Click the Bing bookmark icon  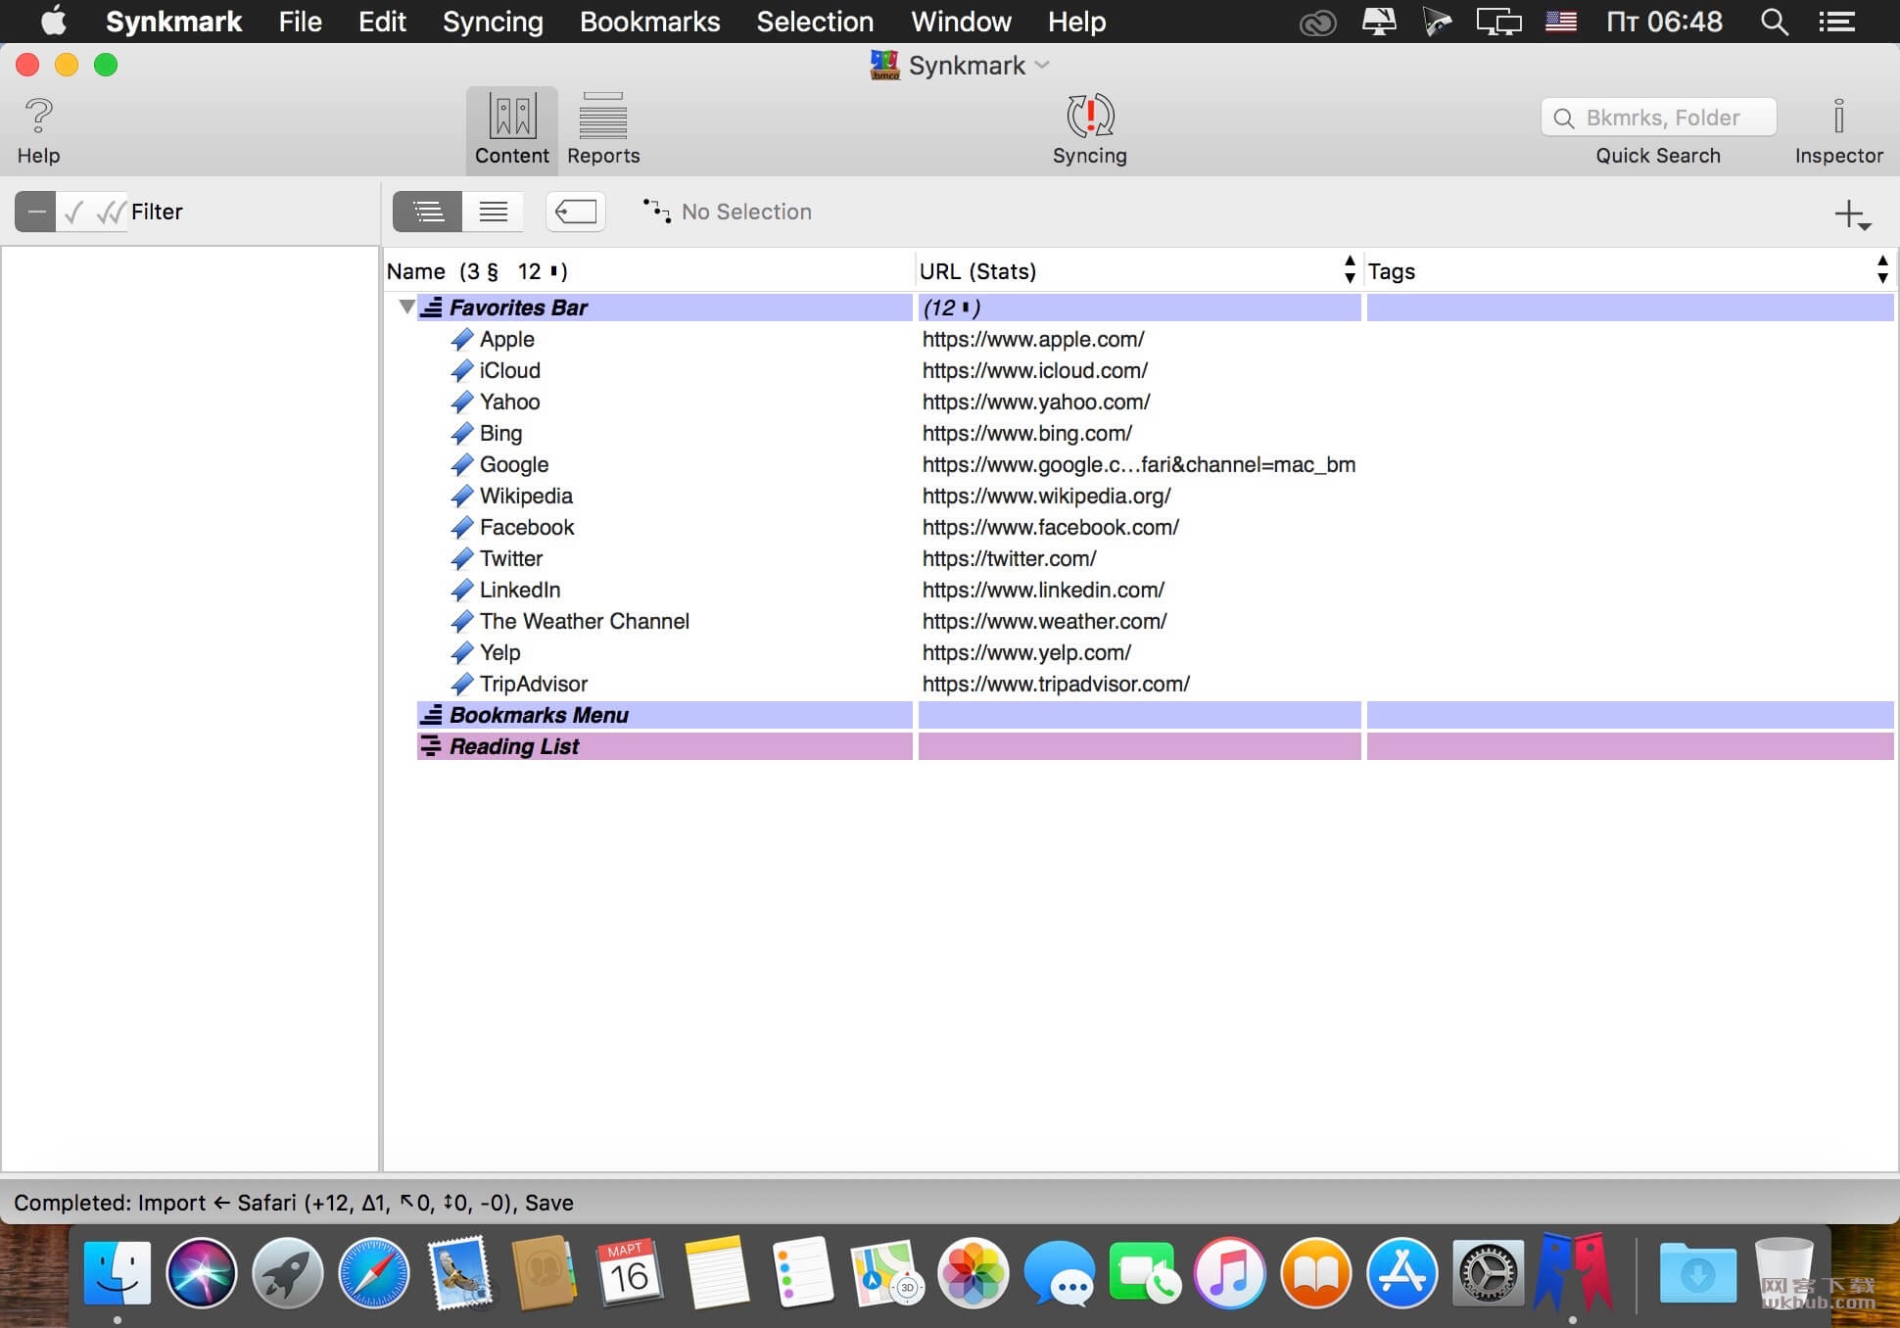[462, 433]
